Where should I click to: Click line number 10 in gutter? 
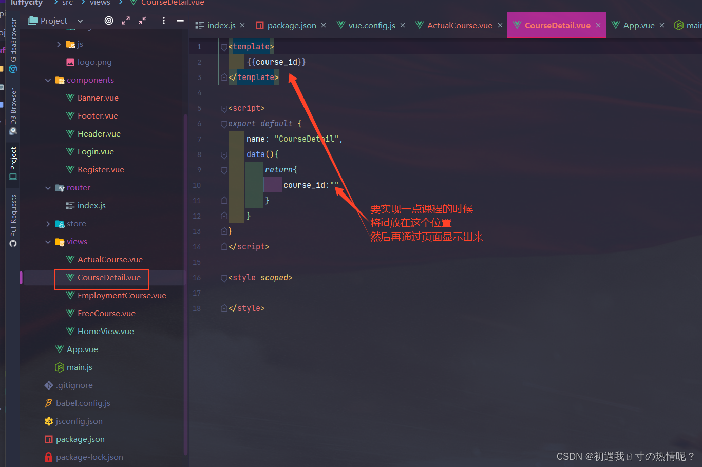click(x=197, y=185)
